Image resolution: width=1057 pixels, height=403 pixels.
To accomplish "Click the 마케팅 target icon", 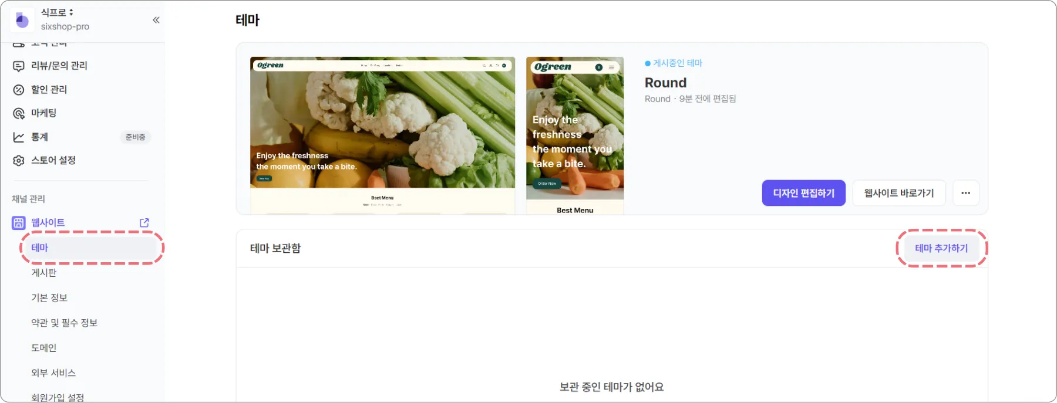I will 19,113.
